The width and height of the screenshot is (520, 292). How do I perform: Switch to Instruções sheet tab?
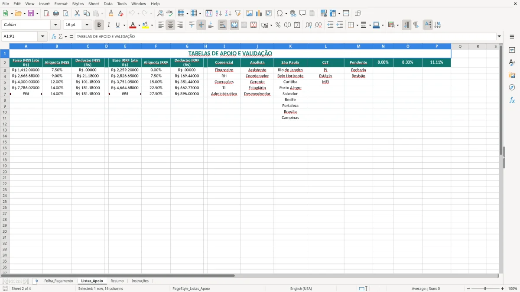tap(140, 281)
